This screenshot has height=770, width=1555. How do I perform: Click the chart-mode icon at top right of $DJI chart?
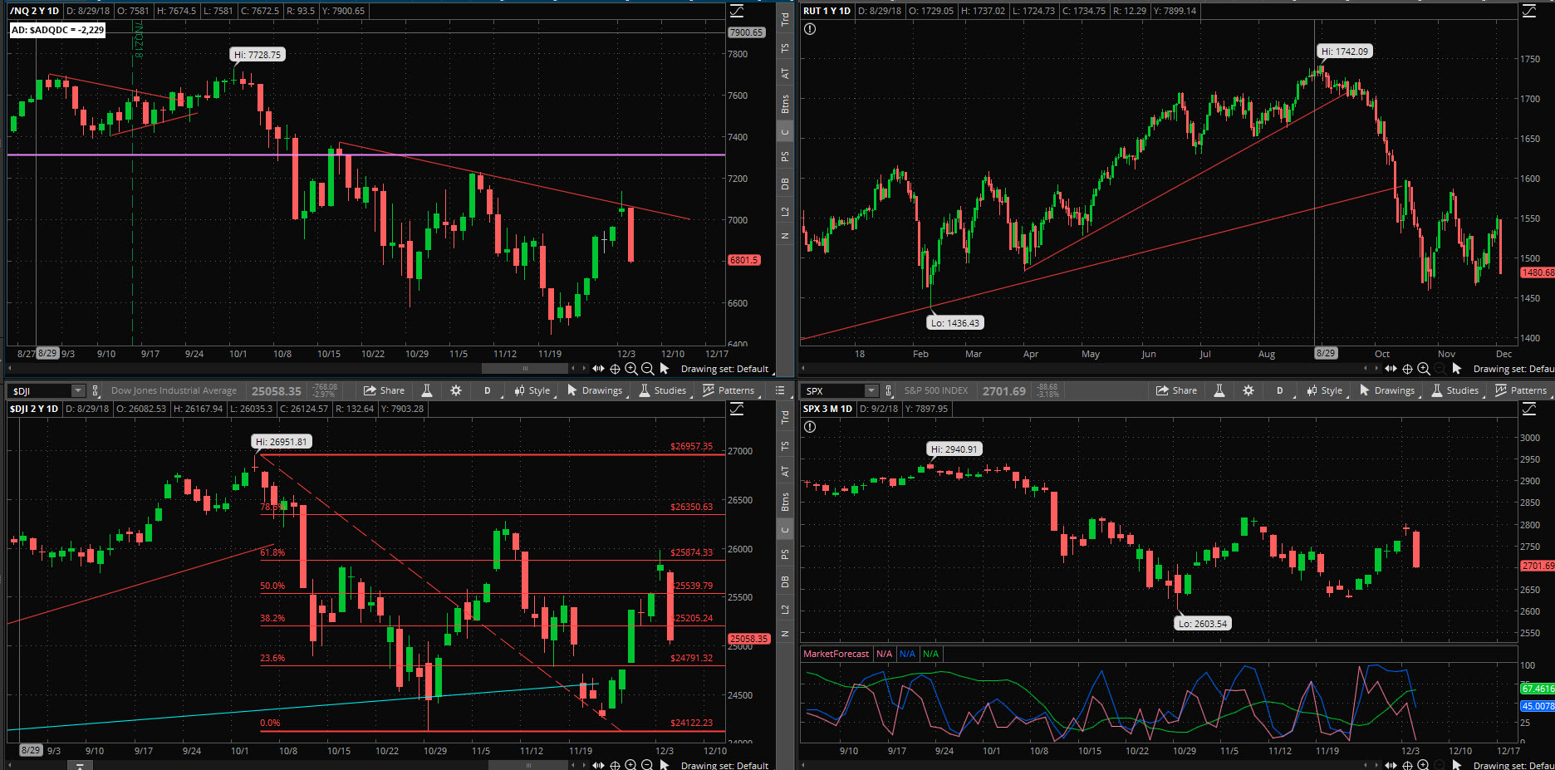click(737, 409)
